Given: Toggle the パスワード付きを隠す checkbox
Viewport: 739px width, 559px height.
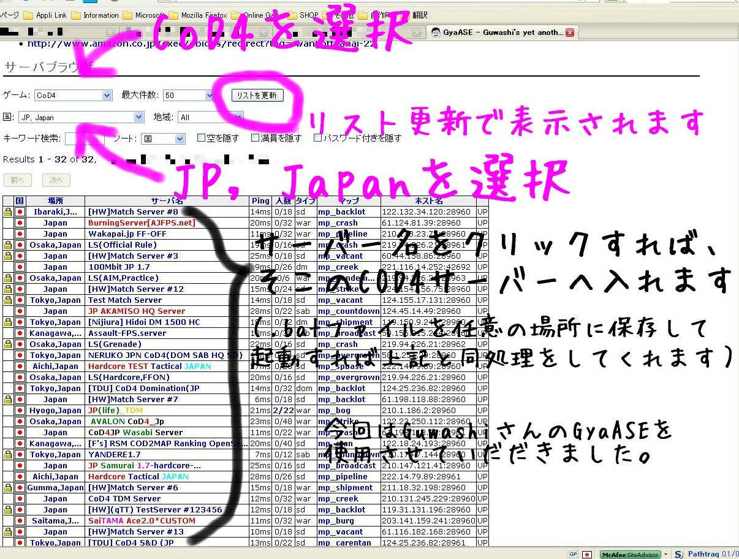Looking at the screenshot, I should [317, 138].
